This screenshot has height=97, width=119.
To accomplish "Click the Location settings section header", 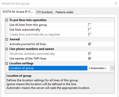I will coord(21,63).
